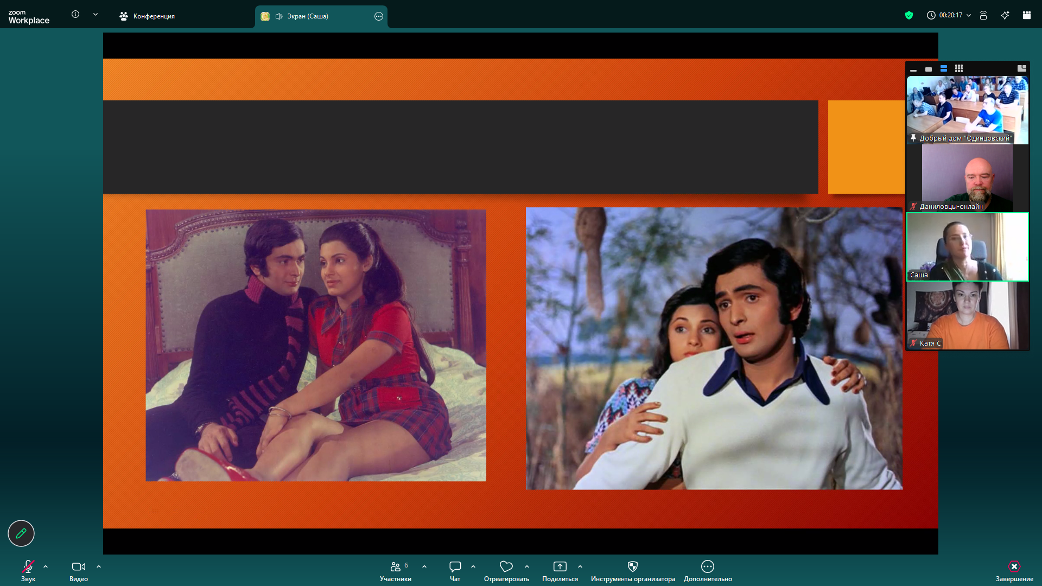This screenshot has height=586, width=1042.
Task: Click the left movie still on the slide
Action: (316, 346)
